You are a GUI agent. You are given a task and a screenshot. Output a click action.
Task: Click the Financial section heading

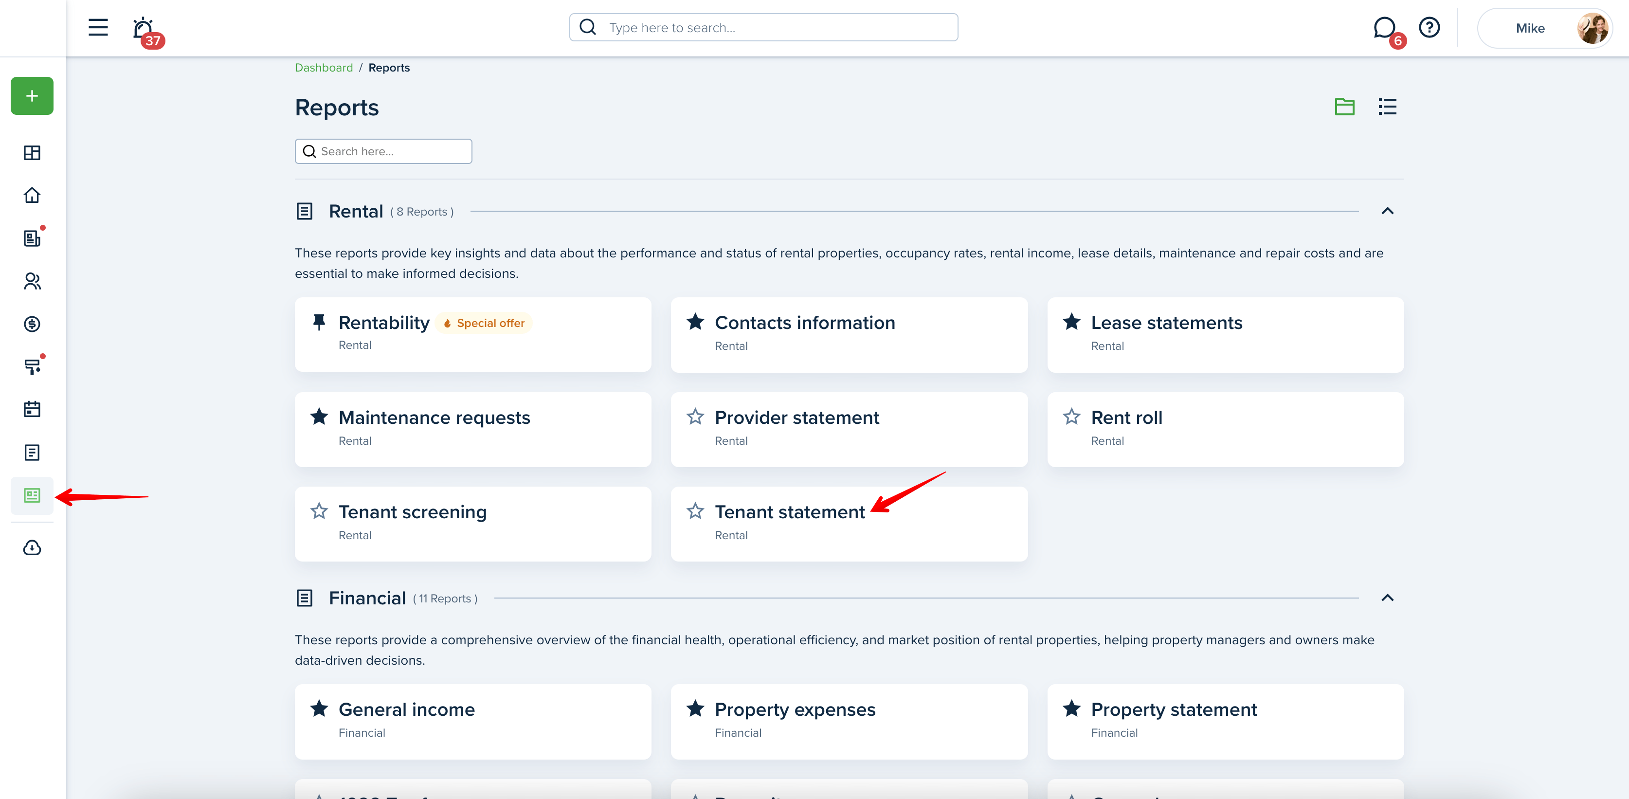click(367, 599)
